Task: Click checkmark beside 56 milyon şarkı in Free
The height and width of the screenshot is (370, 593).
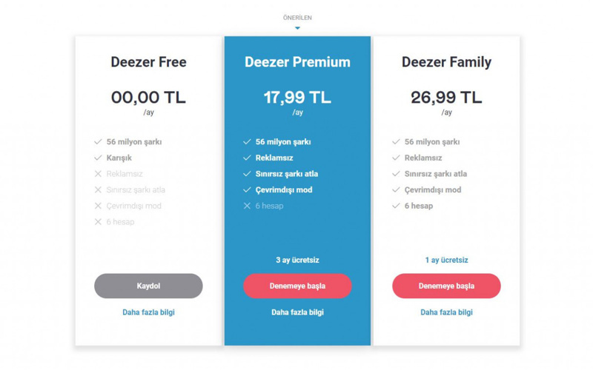Action: (98, 141)
